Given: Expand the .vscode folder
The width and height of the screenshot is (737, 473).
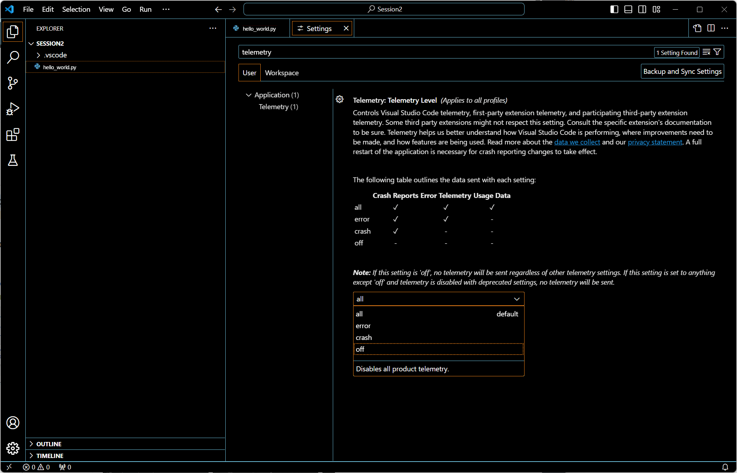Looking at the screenshot, I should point(55,55).
